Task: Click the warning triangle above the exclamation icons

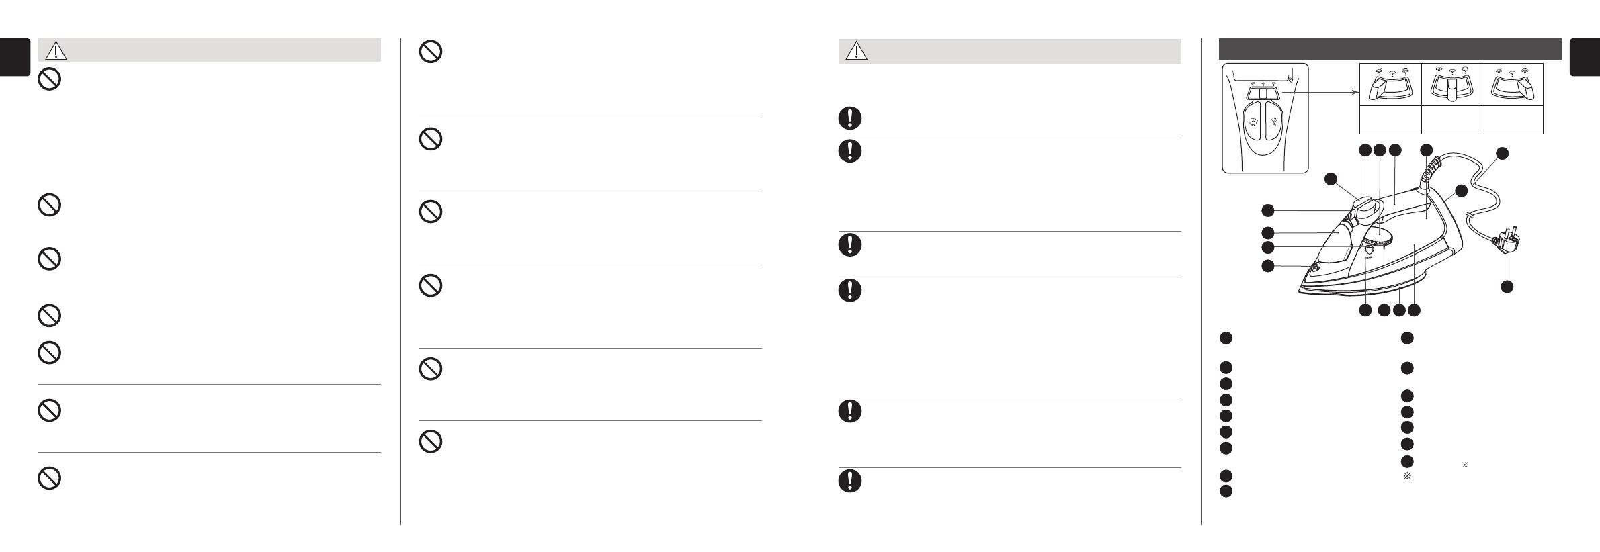Action: (856, 51)
